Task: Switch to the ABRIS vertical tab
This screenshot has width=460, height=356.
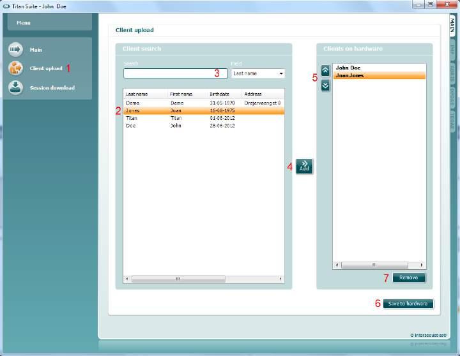Action: pyautogui.click(x=452, y=73)
